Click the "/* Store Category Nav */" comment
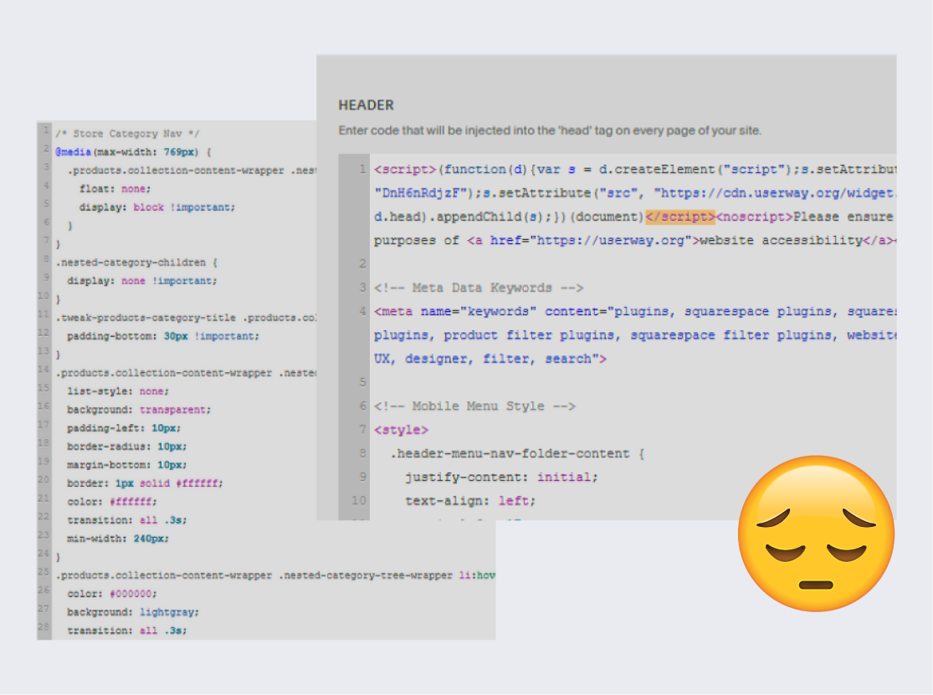 (127, 134)
